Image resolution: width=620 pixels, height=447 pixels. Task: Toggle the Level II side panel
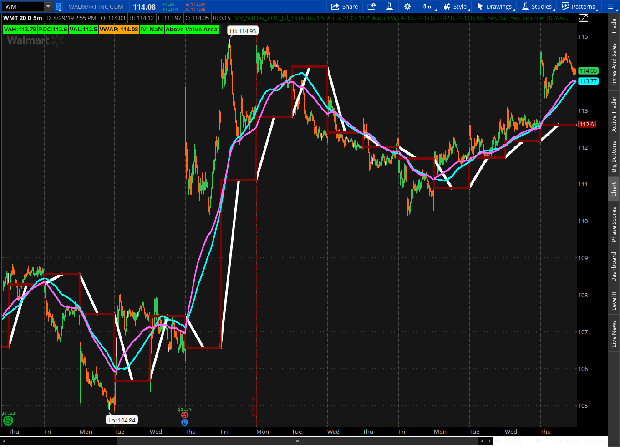coord(614,301)
